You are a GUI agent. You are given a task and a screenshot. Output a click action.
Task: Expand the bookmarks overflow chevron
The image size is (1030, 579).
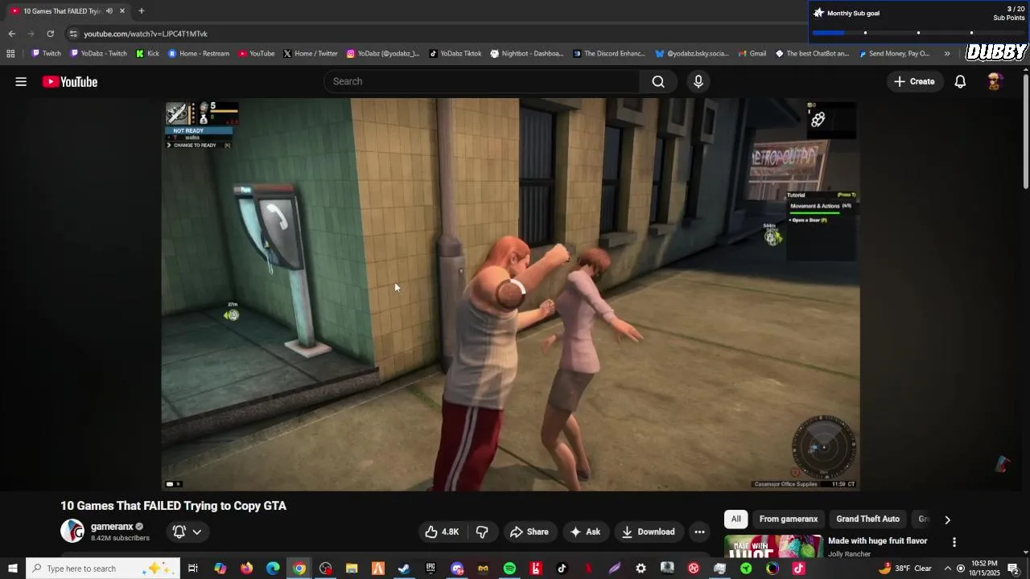pos(947,54)
